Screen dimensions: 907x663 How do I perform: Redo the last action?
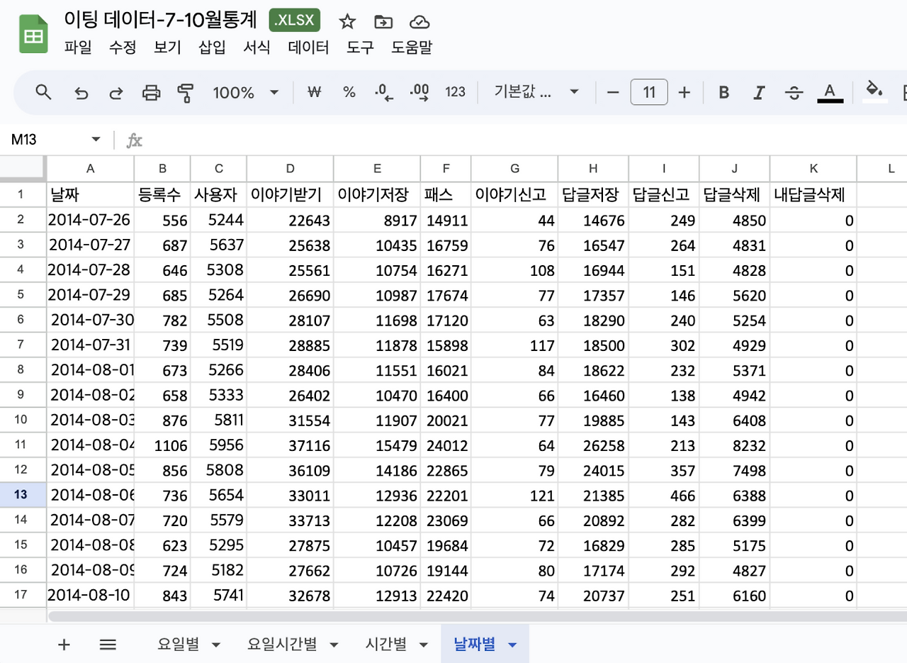[x=116, y=92]
